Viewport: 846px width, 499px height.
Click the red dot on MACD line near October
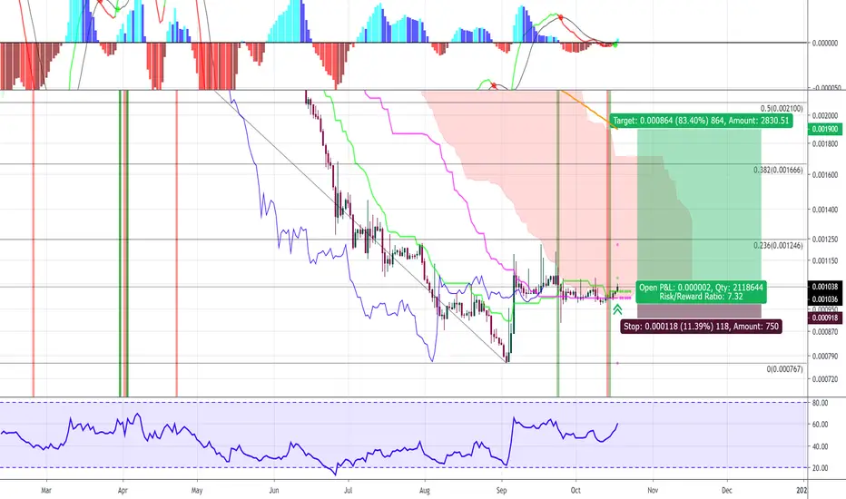pyautogui.click(x=561, y=18)
